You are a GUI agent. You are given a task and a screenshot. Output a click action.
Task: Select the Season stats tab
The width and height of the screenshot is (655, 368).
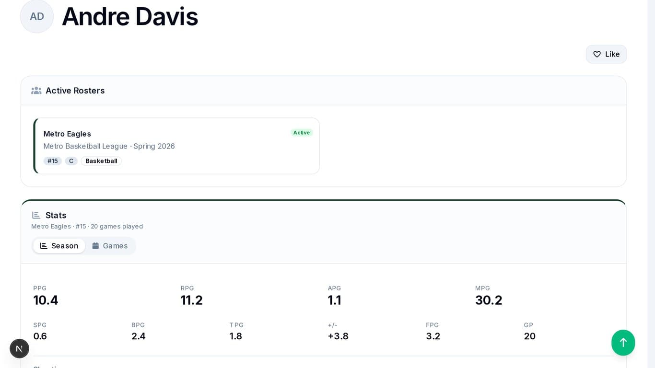pos(59,246)
